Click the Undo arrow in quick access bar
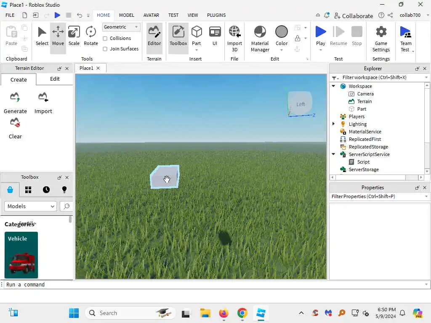 point(79,15)
